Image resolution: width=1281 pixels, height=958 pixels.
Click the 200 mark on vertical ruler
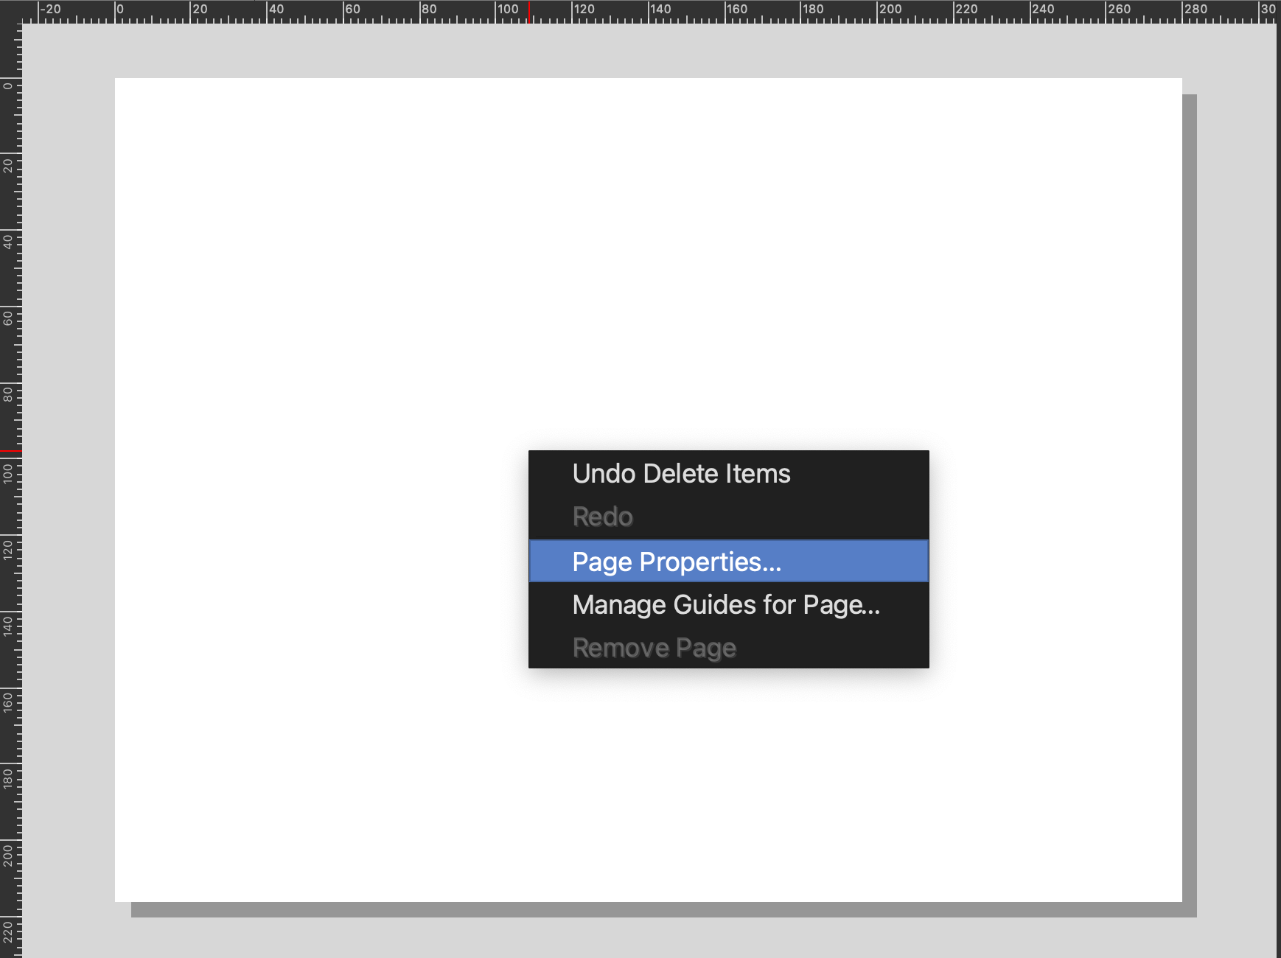pos(8,855)
